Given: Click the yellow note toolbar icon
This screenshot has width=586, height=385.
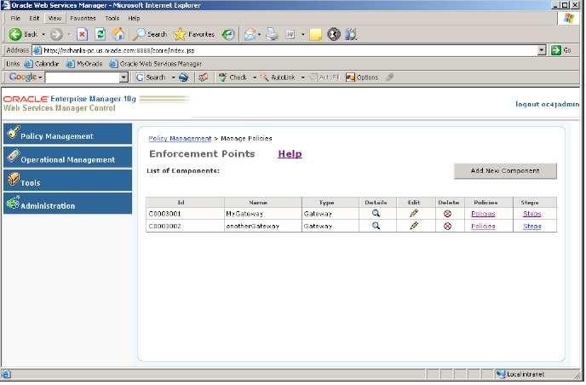Looking at the screenshot, I should tap(316, 35).
